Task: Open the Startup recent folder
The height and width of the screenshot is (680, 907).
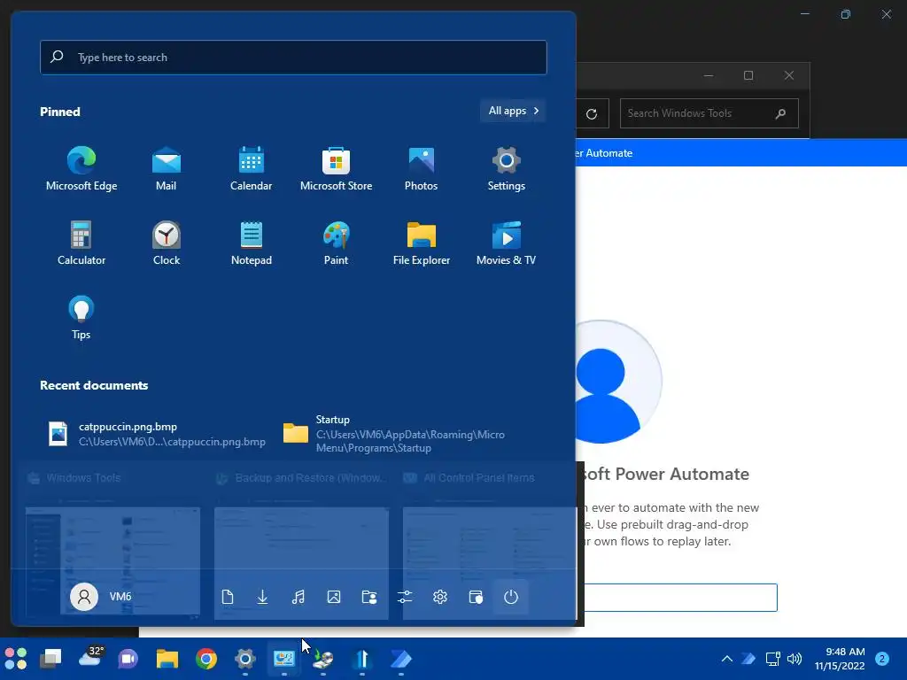Action: [396, 434]
